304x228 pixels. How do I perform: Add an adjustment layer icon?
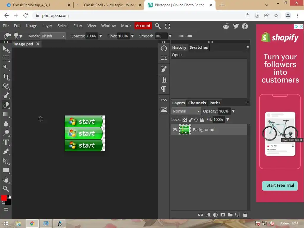pyautogui.click(x=215, y=215)
